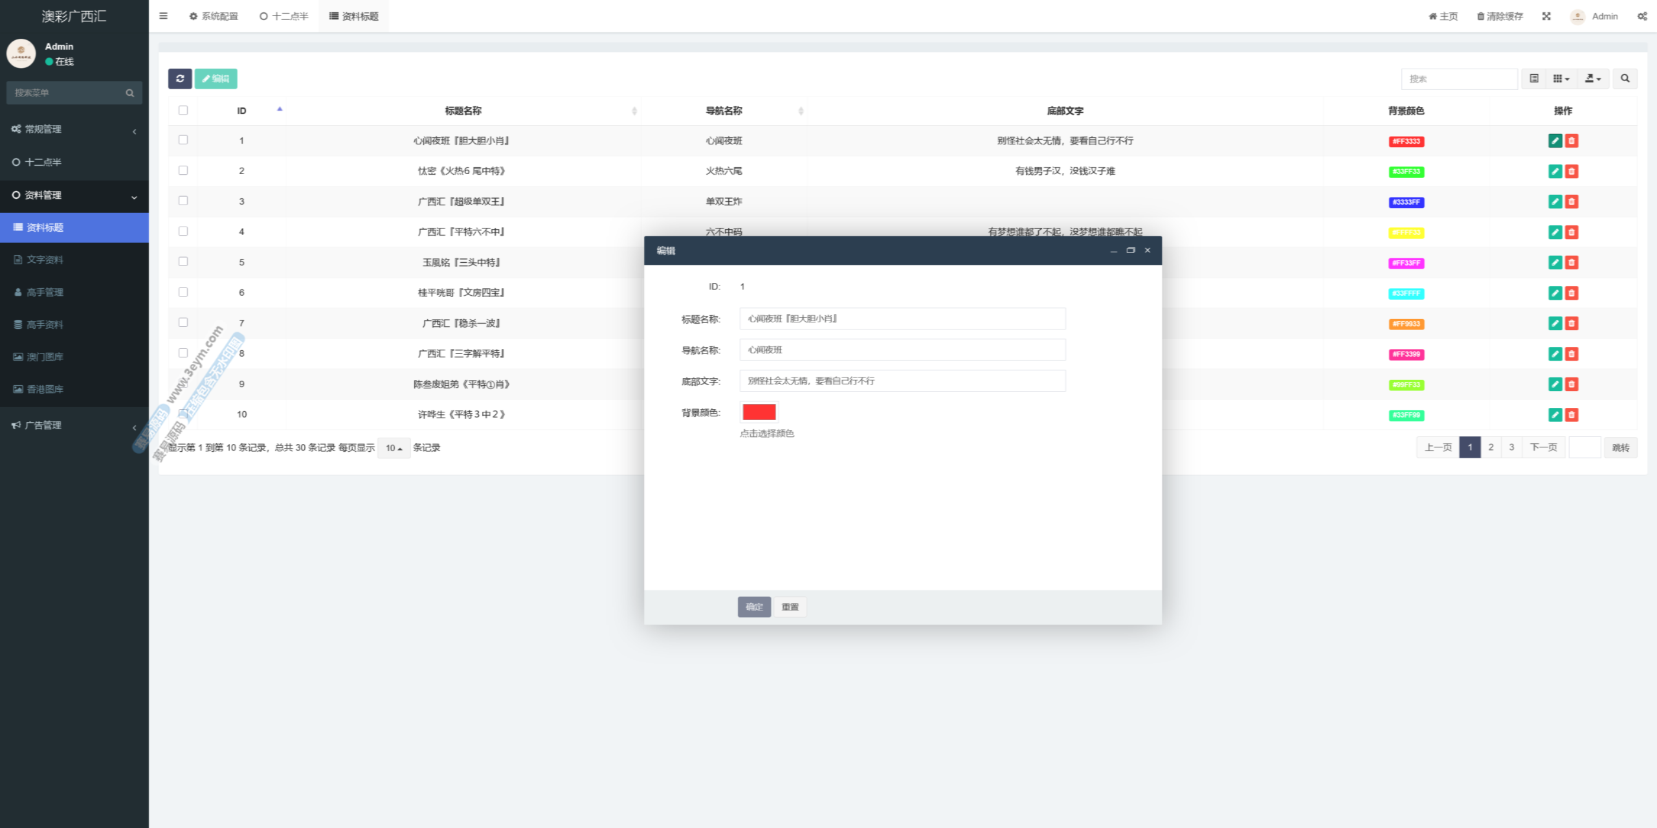Open the export data dropdown
Image resolution: width=1657 pixels, height=828 pixels.
[1593, 78]
